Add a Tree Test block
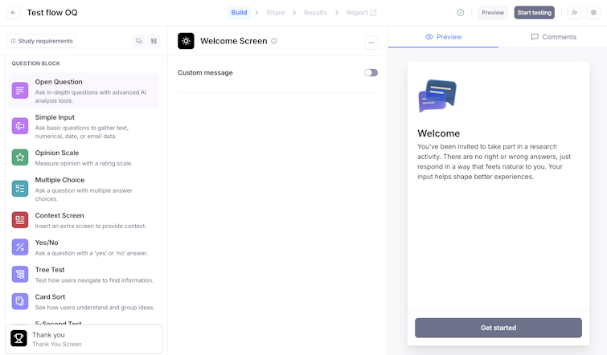 click(x=84, y=274)
